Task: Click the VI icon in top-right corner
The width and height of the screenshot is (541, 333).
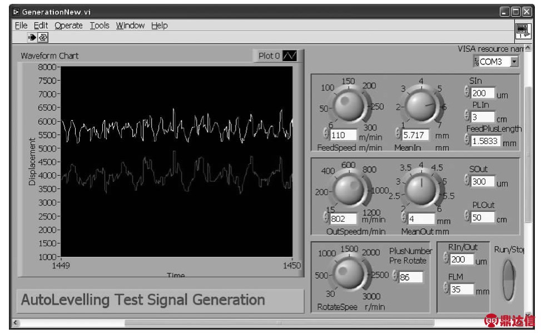Action: click(522, 30)
